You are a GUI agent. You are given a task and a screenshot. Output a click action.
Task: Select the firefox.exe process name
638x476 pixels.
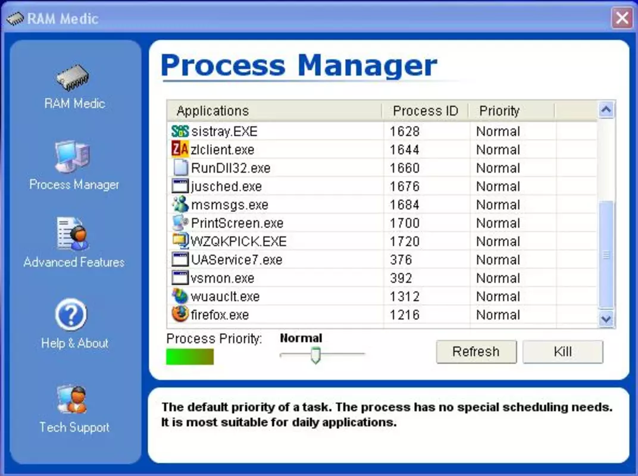(x=220, y=315)
